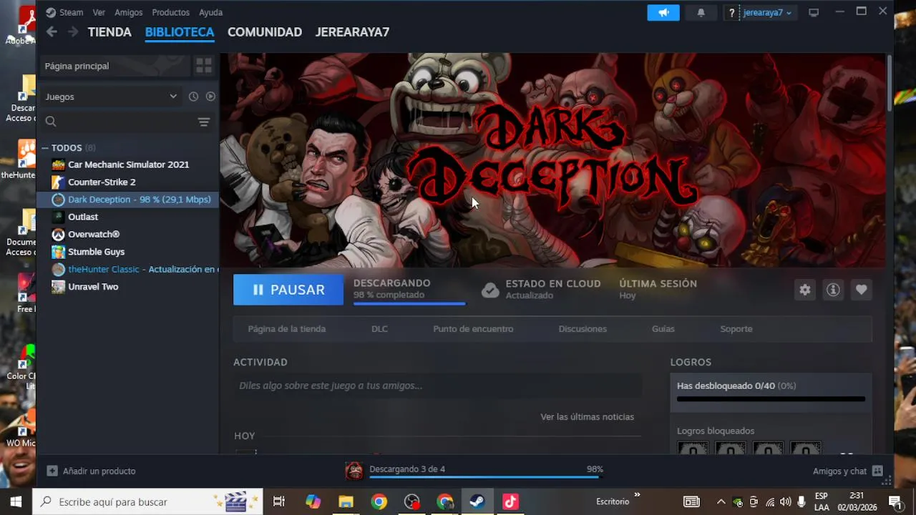This screenshot has height=515, width=916.
Task: Show hidden tray icons chevron
Action: (721, 501)
